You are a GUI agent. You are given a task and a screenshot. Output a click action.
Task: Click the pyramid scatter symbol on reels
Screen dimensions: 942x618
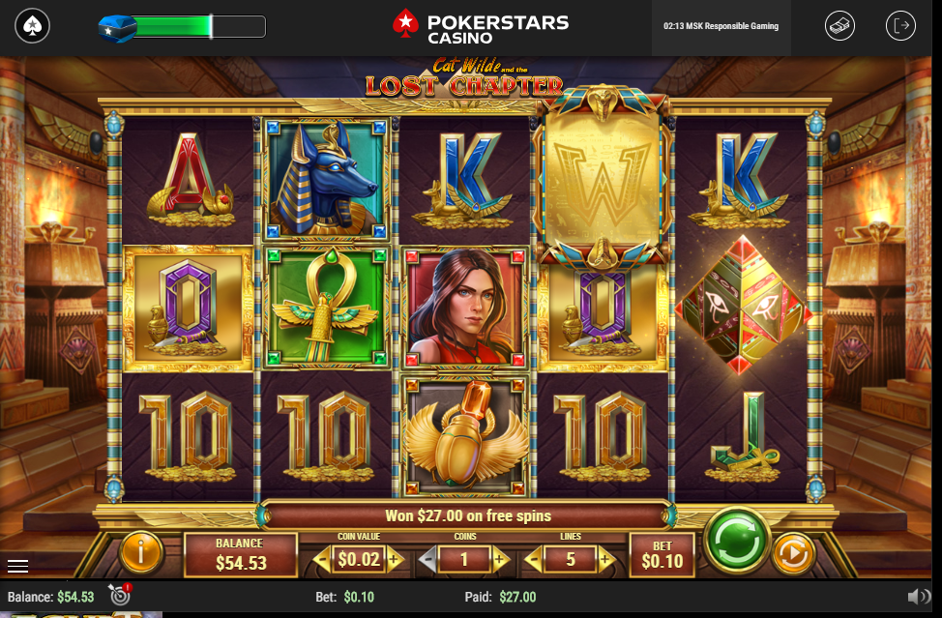coord(743,305)
